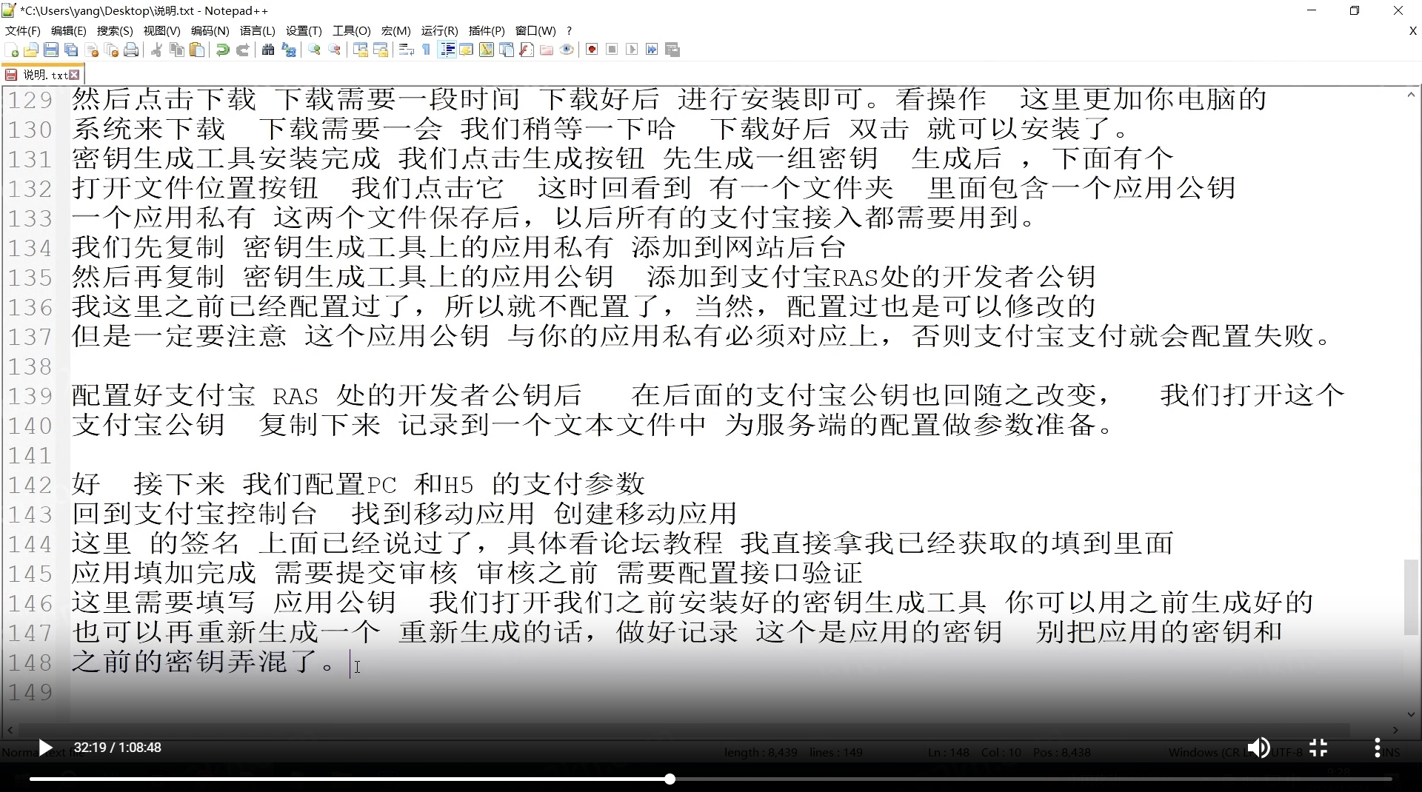The width and height of the screenshot is (1422, 792).
Task: Open the ? help menu
Action: (x=569, y=30)
